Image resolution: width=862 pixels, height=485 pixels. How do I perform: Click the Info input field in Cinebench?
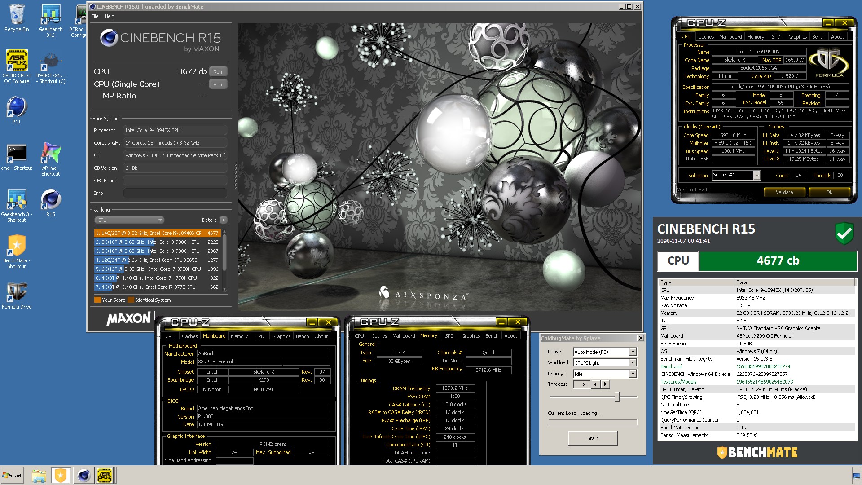coord(175,193)
